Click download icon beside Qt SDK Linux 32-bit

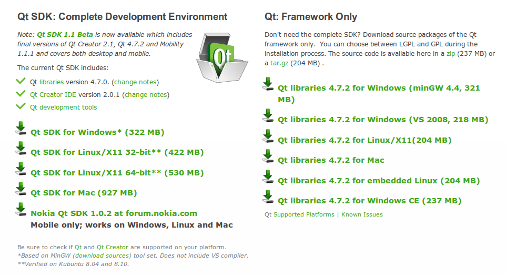(x=21, y=148)
